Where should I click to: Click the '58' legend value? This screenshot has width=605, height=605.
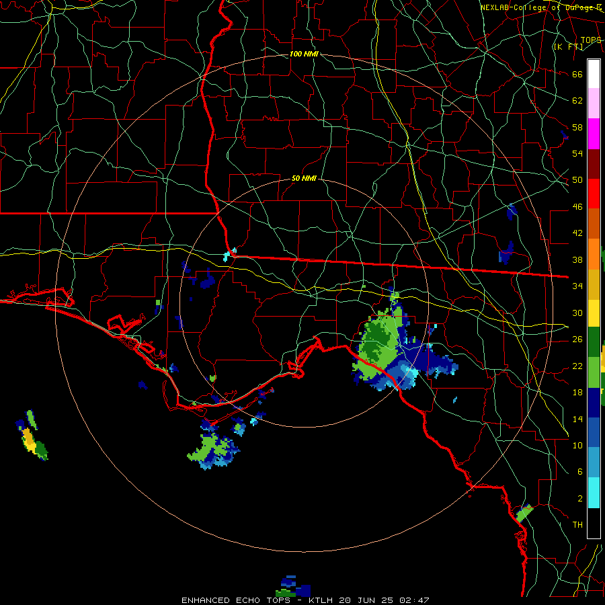point(577,127)
